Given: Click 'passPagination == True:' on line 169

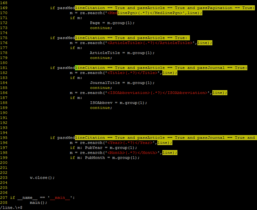Looking at the screenshot, I should pos(226,8).
